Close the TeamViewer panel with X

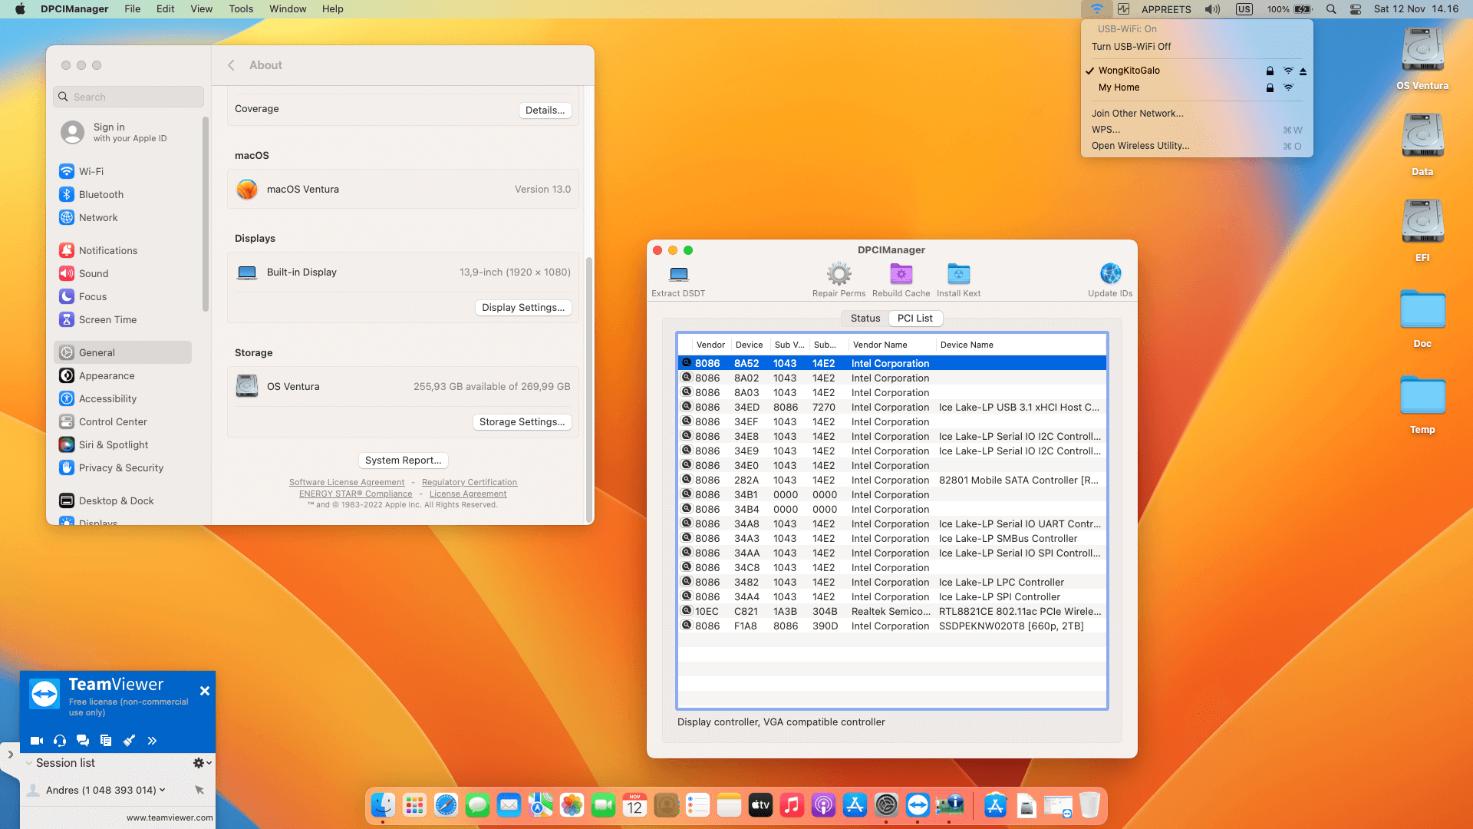tap(205, 691)
